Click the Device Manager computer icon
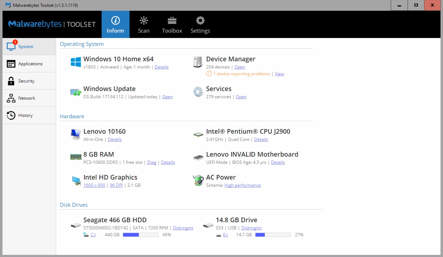443x257 pixels. coord(198,62)
